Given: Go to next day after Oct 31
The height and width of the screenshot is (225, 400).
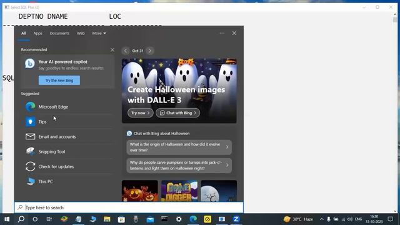Looking at the screenshot, I should tap(150, 51).
